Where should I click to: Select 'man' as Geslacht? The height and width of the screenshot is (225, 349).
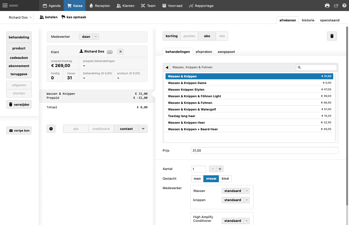coord(197,179)
